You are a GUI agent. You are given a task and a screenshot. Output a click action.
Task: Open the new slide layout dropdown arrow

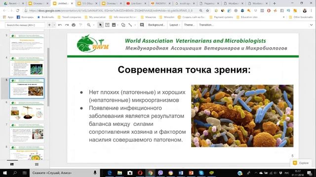point(54,25)
